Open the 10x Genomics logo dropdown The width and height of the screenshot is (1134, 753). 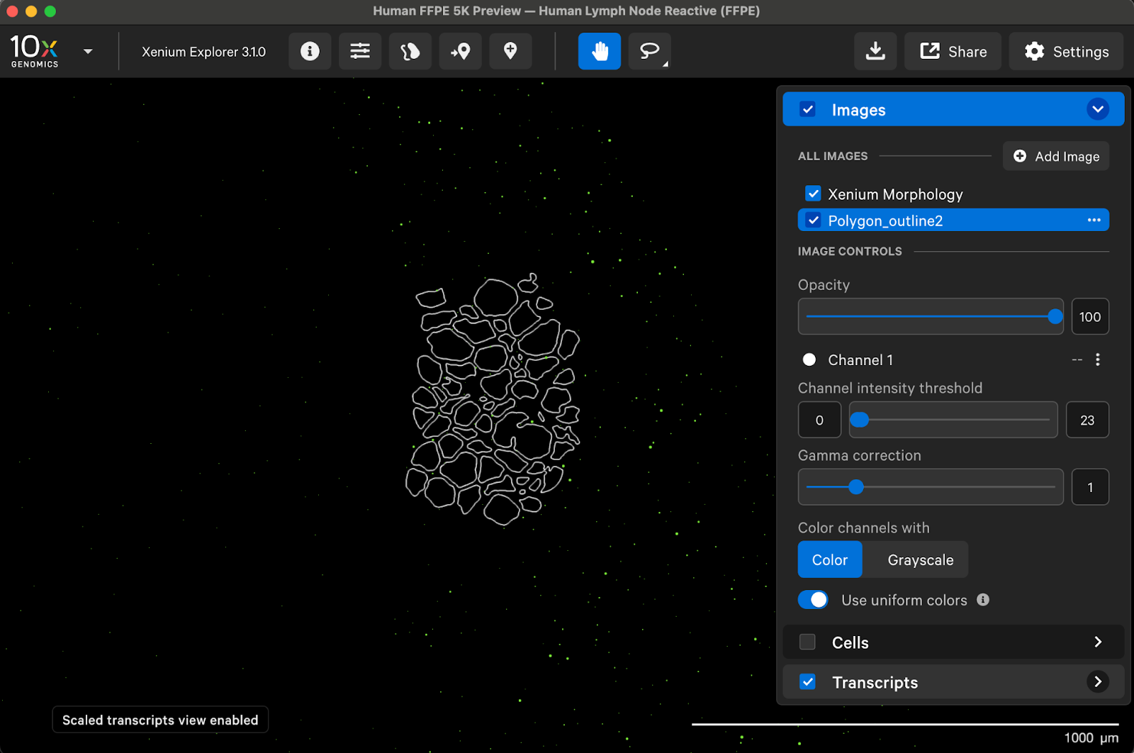click(x=88, y=51)
